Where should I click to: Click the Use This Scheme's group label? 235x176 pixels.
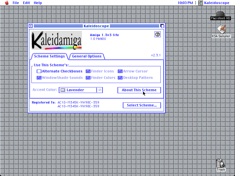coord(51,65)
